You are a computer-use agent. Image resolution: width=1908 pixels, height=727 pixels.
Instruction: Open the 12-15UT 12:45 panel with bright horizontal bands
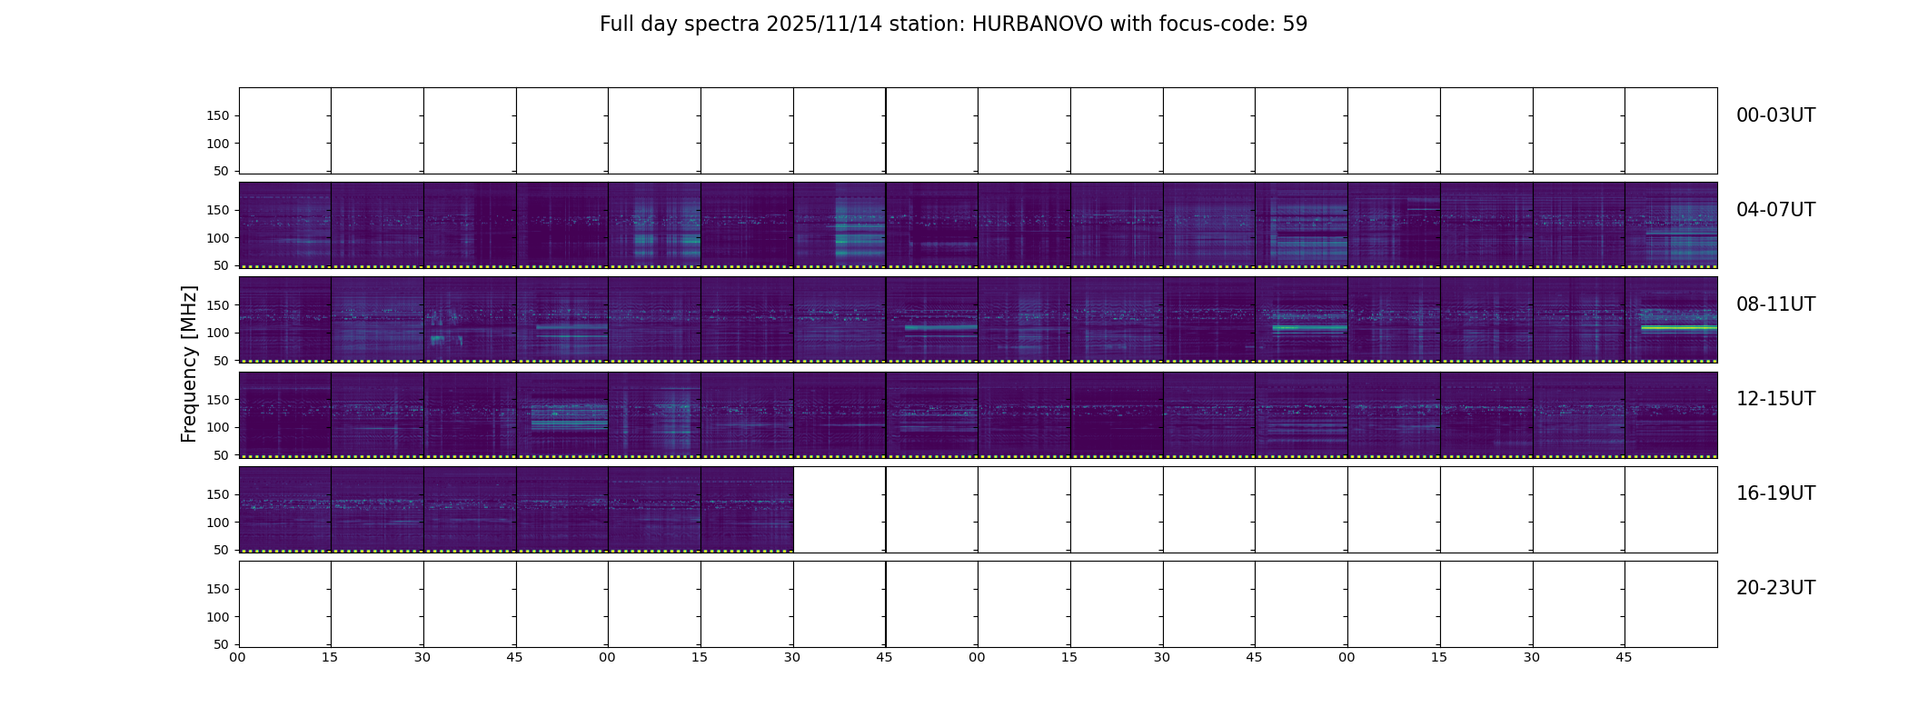(561, 414)
